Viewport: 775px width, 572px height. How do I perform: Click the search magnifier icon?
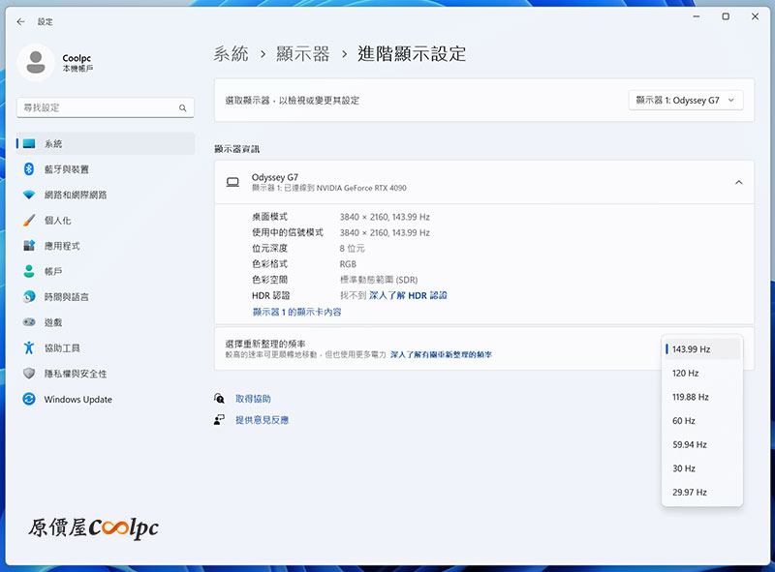click(182, 107)
